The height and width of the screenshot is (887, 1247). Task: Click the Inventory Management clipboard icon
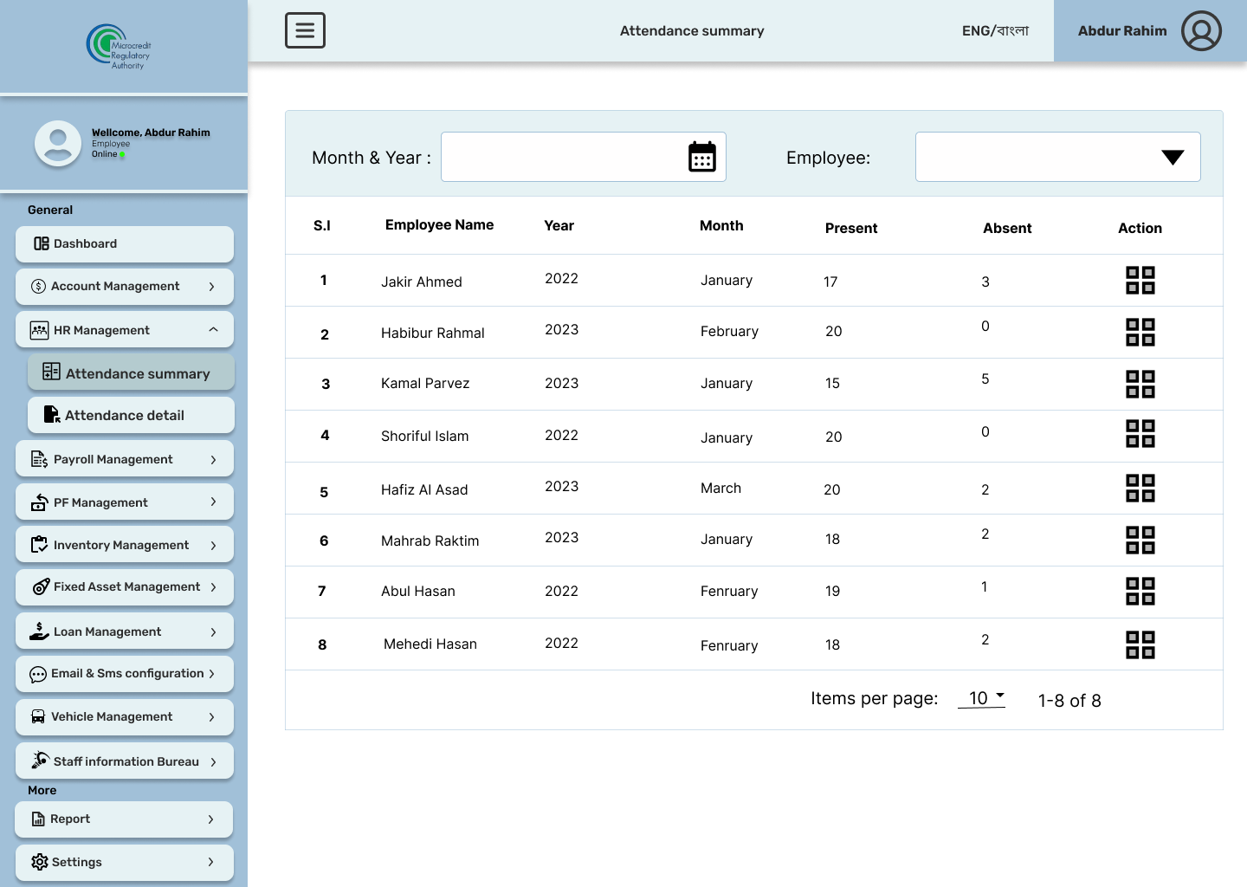coord(40,545)
